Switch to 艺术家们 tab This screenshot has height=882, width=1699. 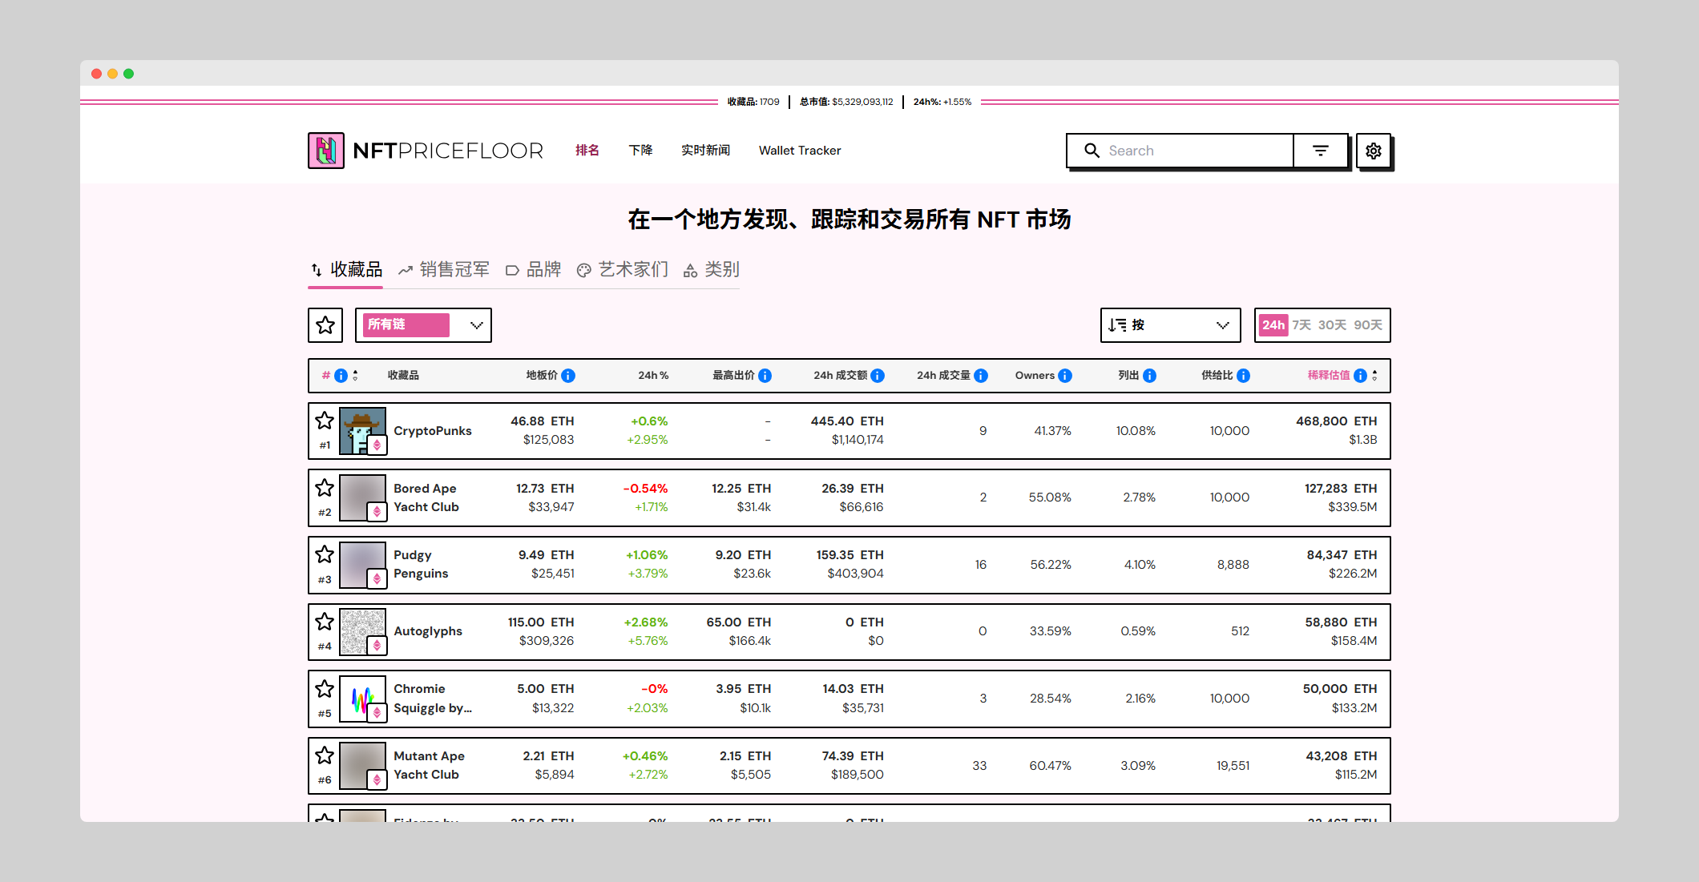[623, 270]
